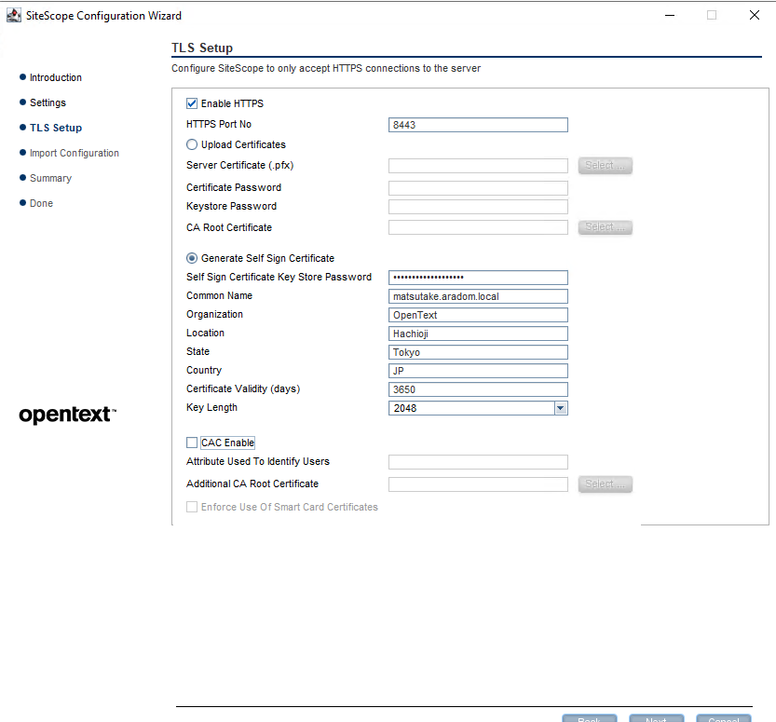Click Select button for Additional CA Root Certificate
Image resolution: width=776 pixels, height=722 pixels.
tap(605, 484)
